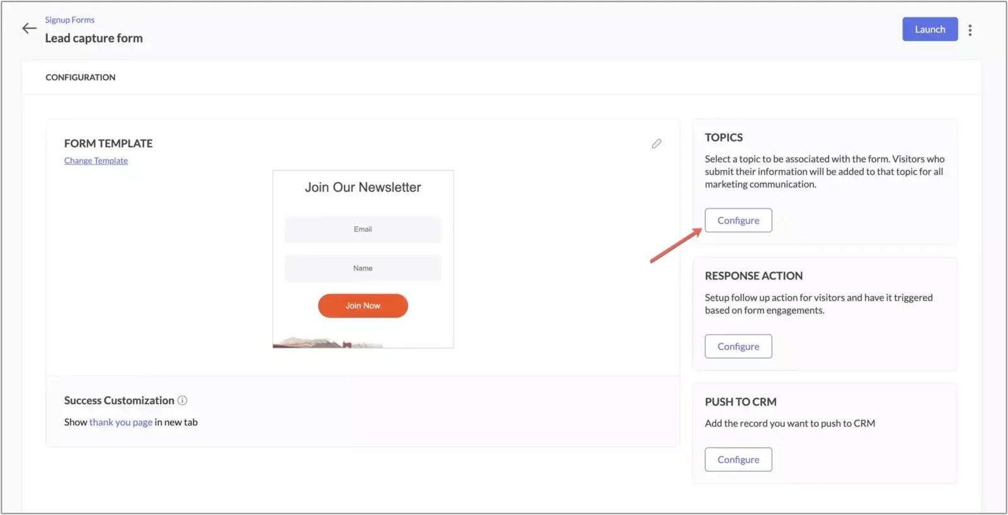Click the back arrow icon
The image size is (1008, 515).
[x=29, y=28]
